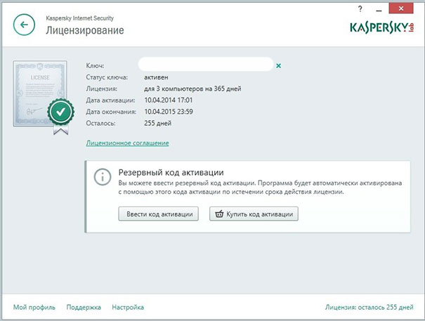Click the Лицензия: осталось 255 дней link
Viewport: 425px width, 321px height.
370,307
